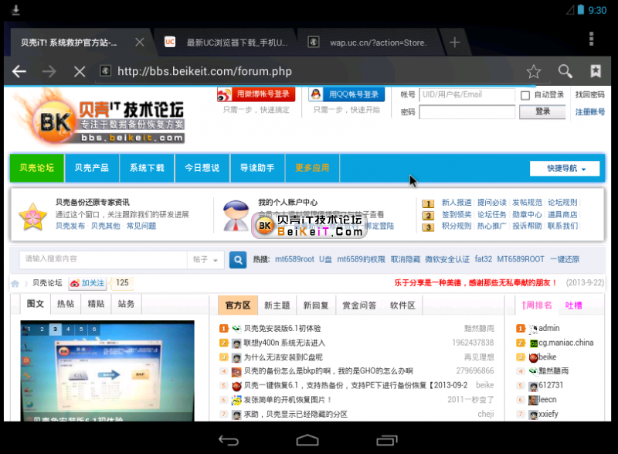Select the 图文 tab
The width and height of the screenshot is (618, 454).
(36, 304)
